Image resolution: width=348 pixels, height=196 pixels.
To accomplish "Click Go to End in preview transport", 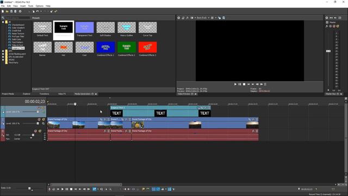I will click(253, 84).
